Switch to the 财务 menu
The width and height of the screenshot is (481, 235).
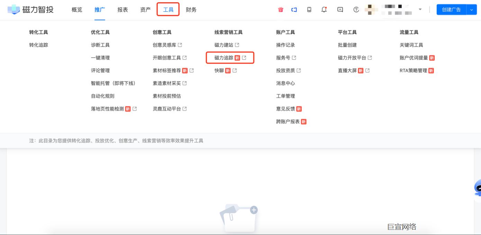(x=191, y=10)
